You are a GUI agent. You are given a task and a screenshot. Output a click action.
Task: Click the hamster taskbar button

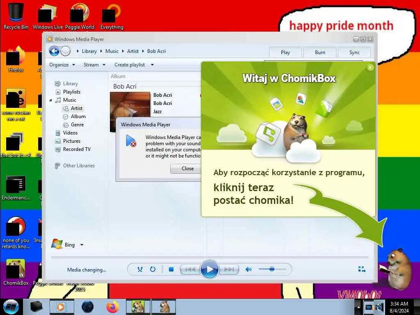pyautogui.click(x=164, y=307)
